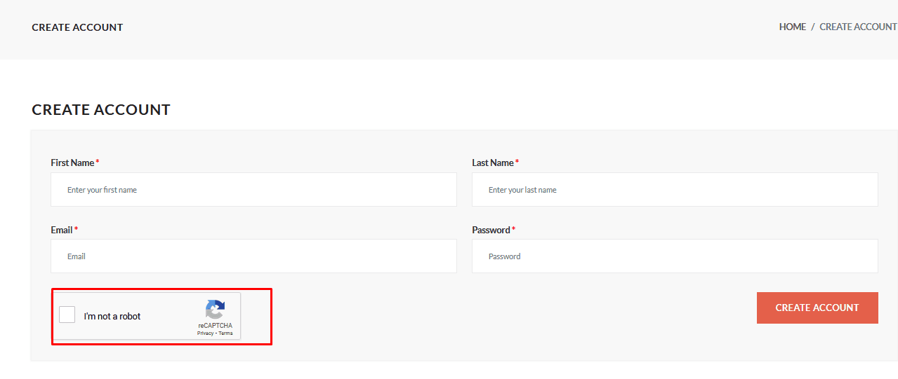Click into the Password input field
The image size is (898, 379).
click(x=674, y=256)
